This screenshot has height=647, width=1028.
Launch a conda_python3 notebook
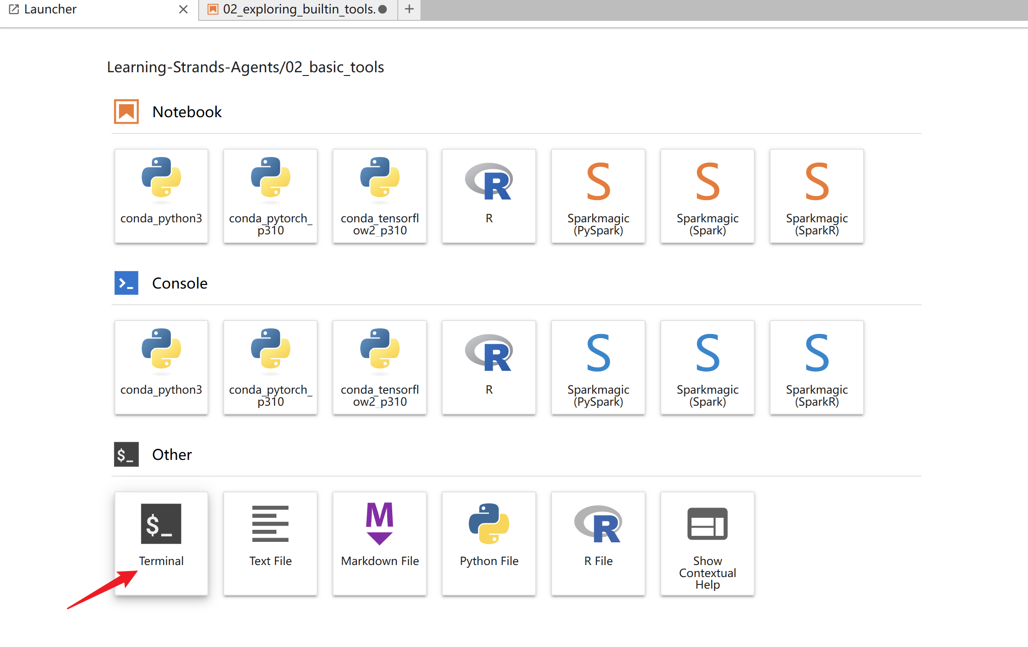pos(161,195)
